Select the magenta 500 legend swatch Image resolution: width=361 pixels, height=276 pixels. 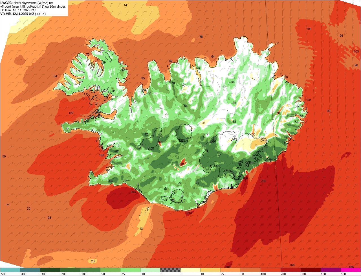click(351, 270)
